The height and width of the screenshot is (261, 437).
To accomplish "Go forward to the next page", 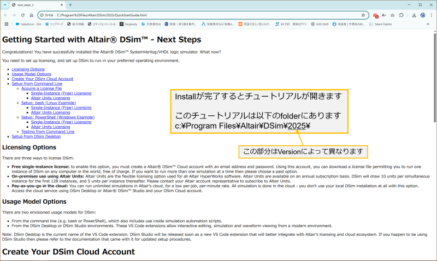I will click(x=14, y=15).
